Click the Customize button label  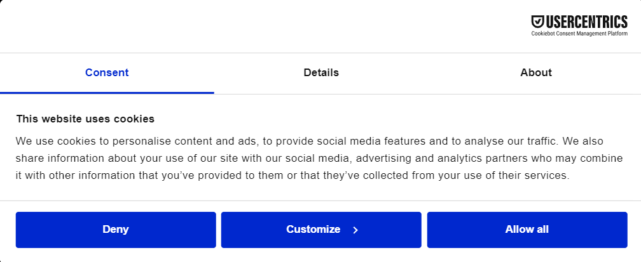[x=313, y=229]
